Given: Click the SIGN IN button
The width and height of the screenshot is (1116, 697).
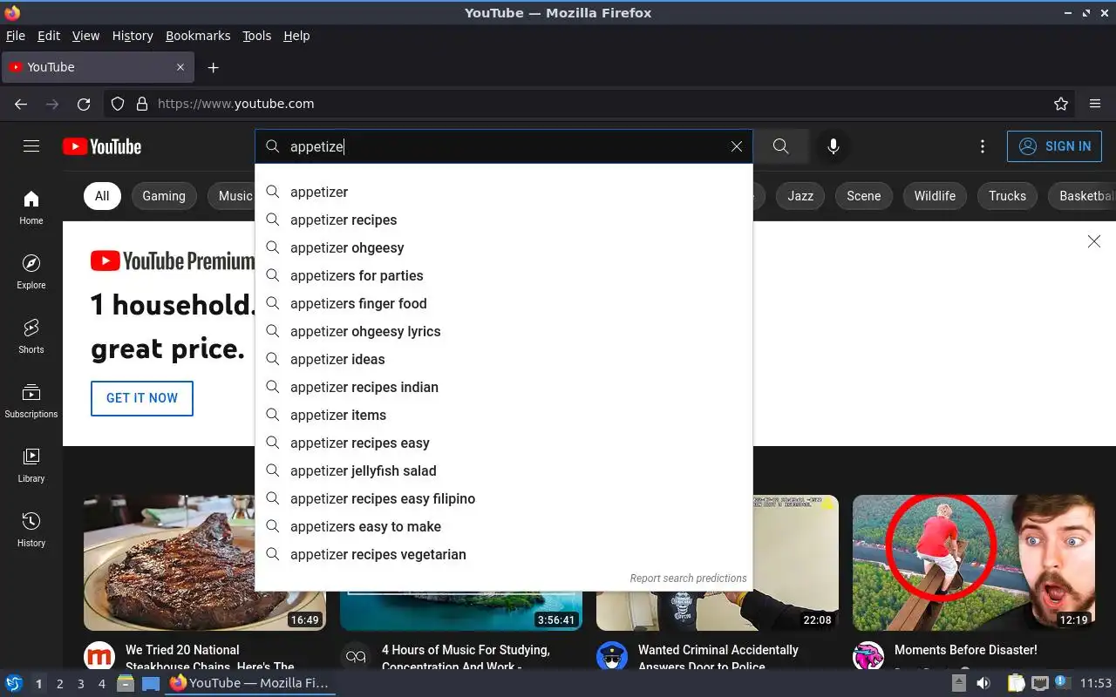Looking at the screenshot, I should point(1054,146).
